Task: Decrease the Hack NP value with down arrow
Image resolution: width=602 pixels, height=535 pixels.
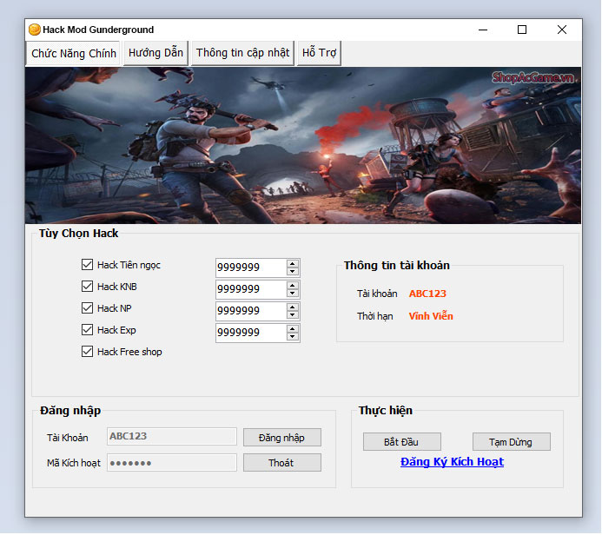Action: (293, 314)
